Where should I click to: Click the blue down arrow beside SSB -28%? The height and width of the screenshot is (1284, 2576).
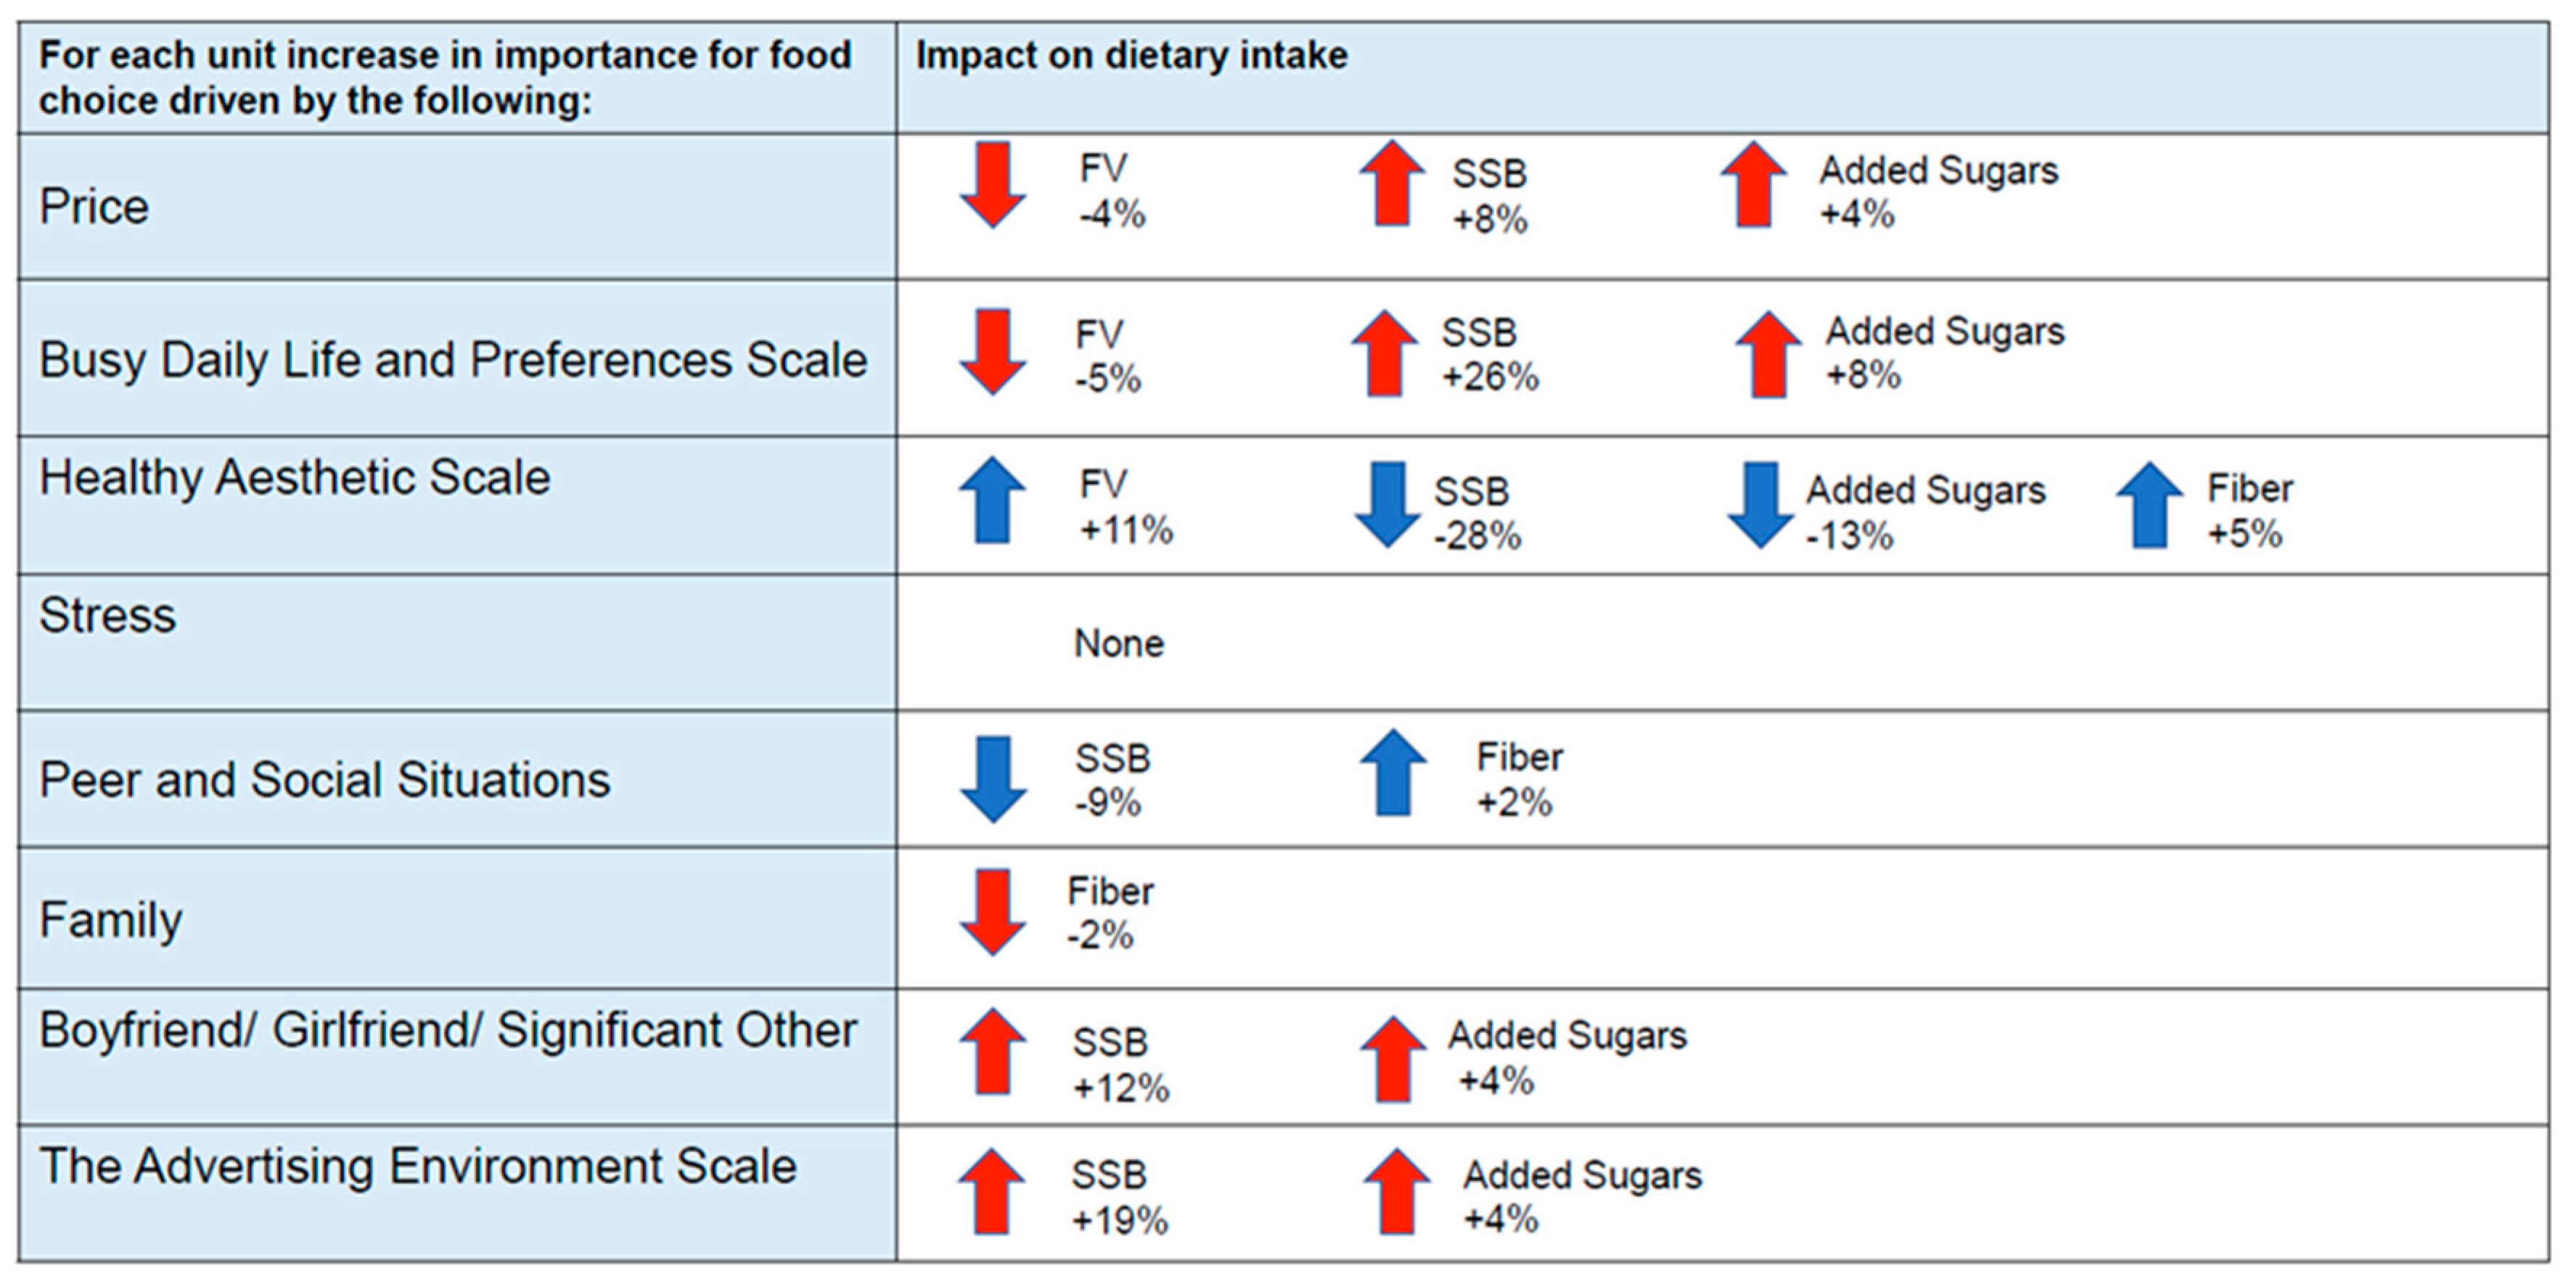(1387, 504)
